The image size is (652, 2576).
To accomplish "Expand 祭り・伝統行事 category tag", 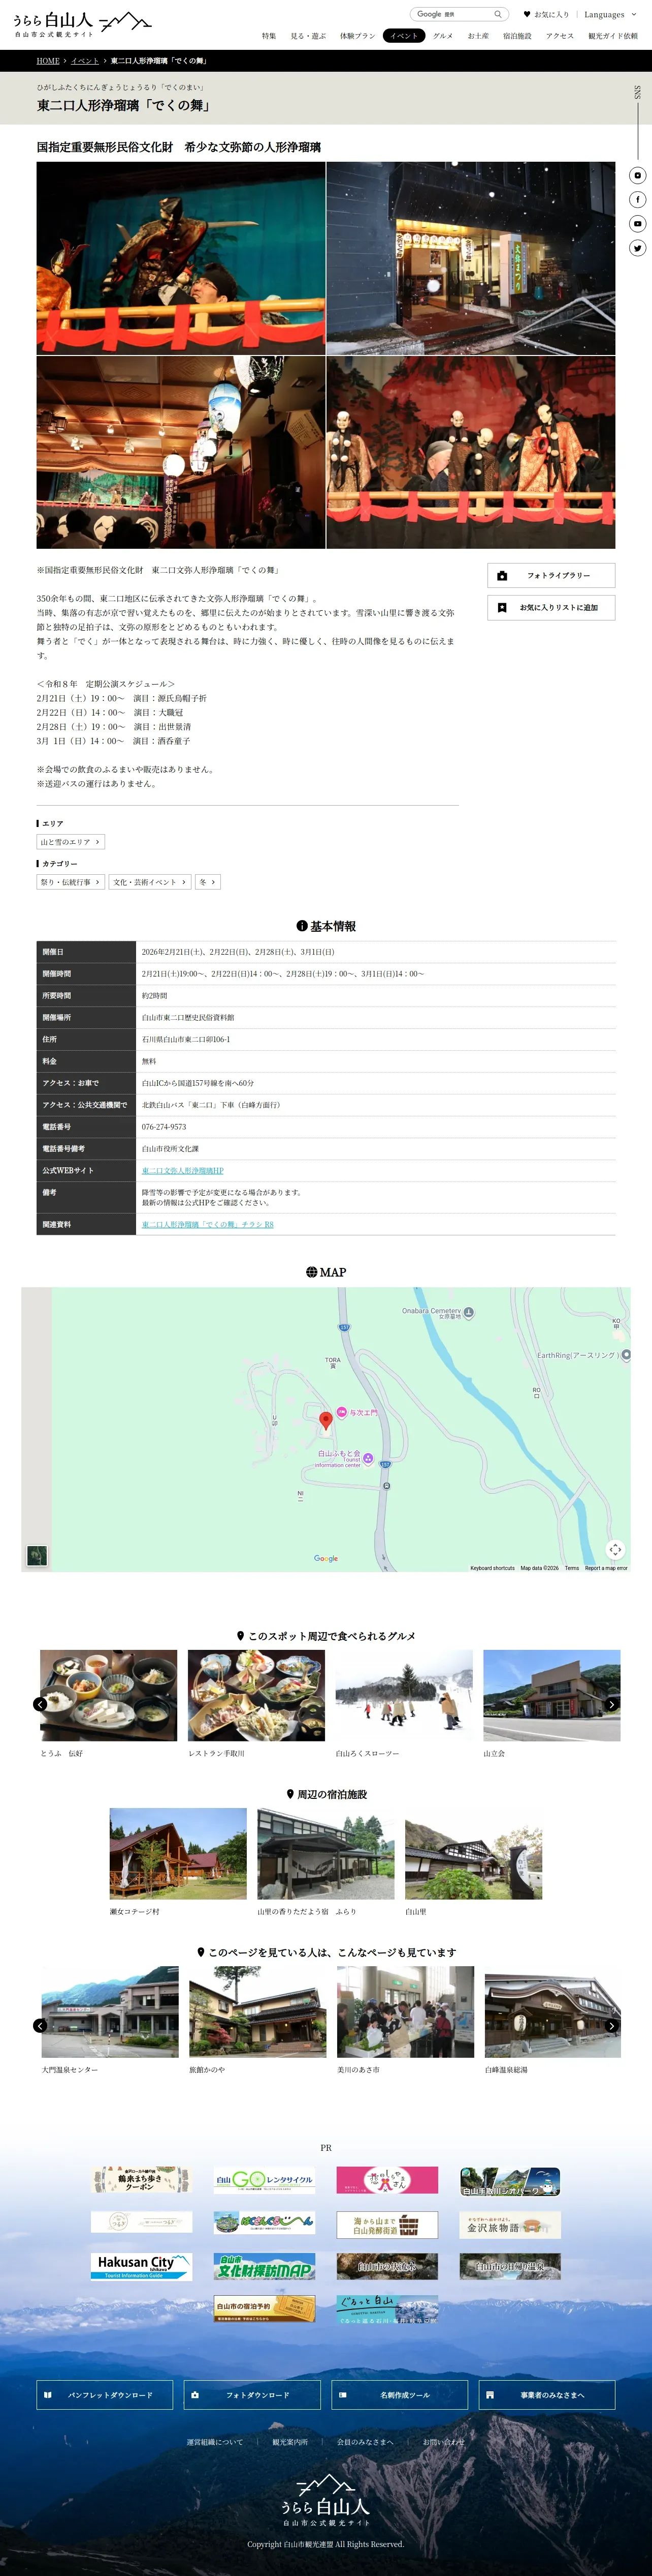I will click(71, 882).
